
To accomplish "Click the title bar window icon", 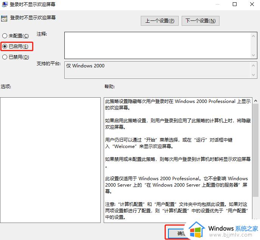I will (x=5, y=4).
